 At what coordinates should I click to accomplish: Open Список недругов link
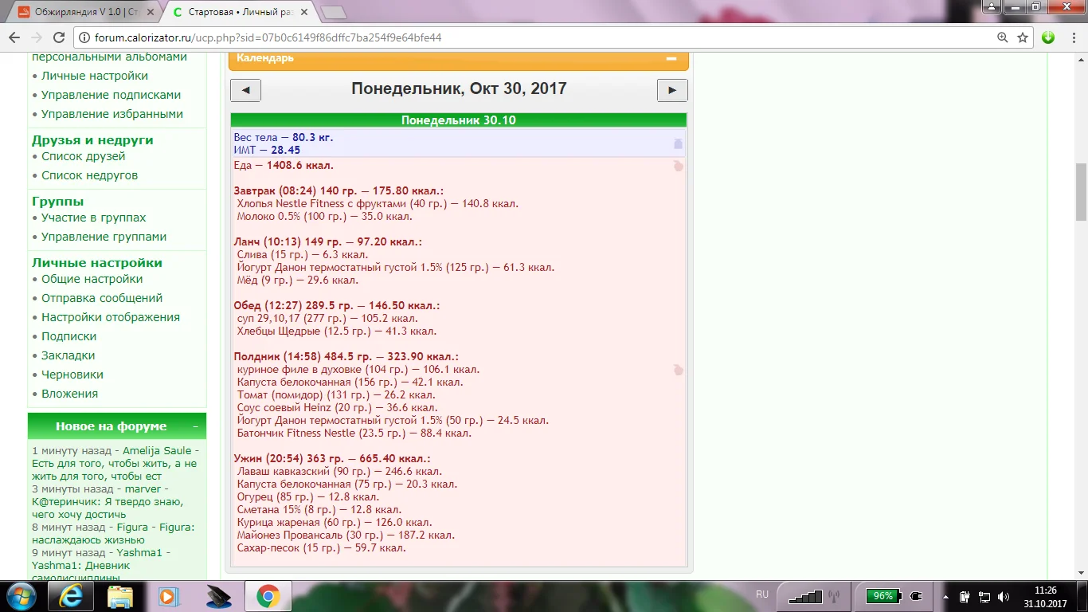tap(90, 175)
